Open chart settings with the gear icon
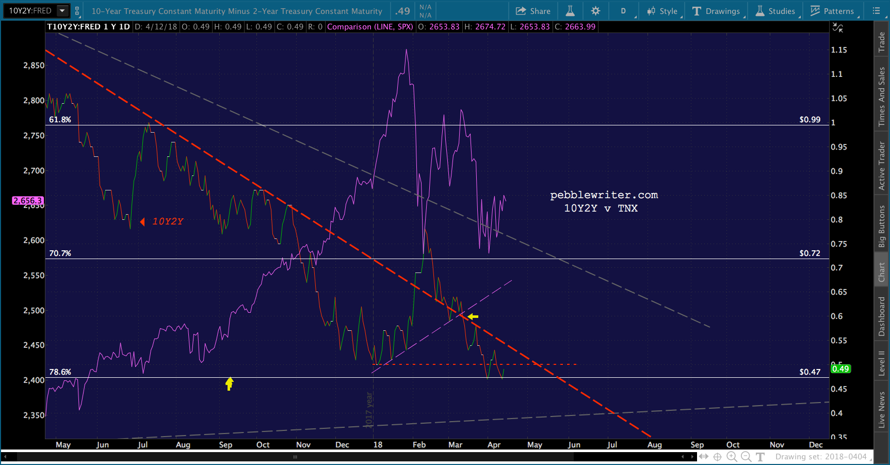Image resolution: width=890 pixels, height=465 pixels. pos(595,11)
